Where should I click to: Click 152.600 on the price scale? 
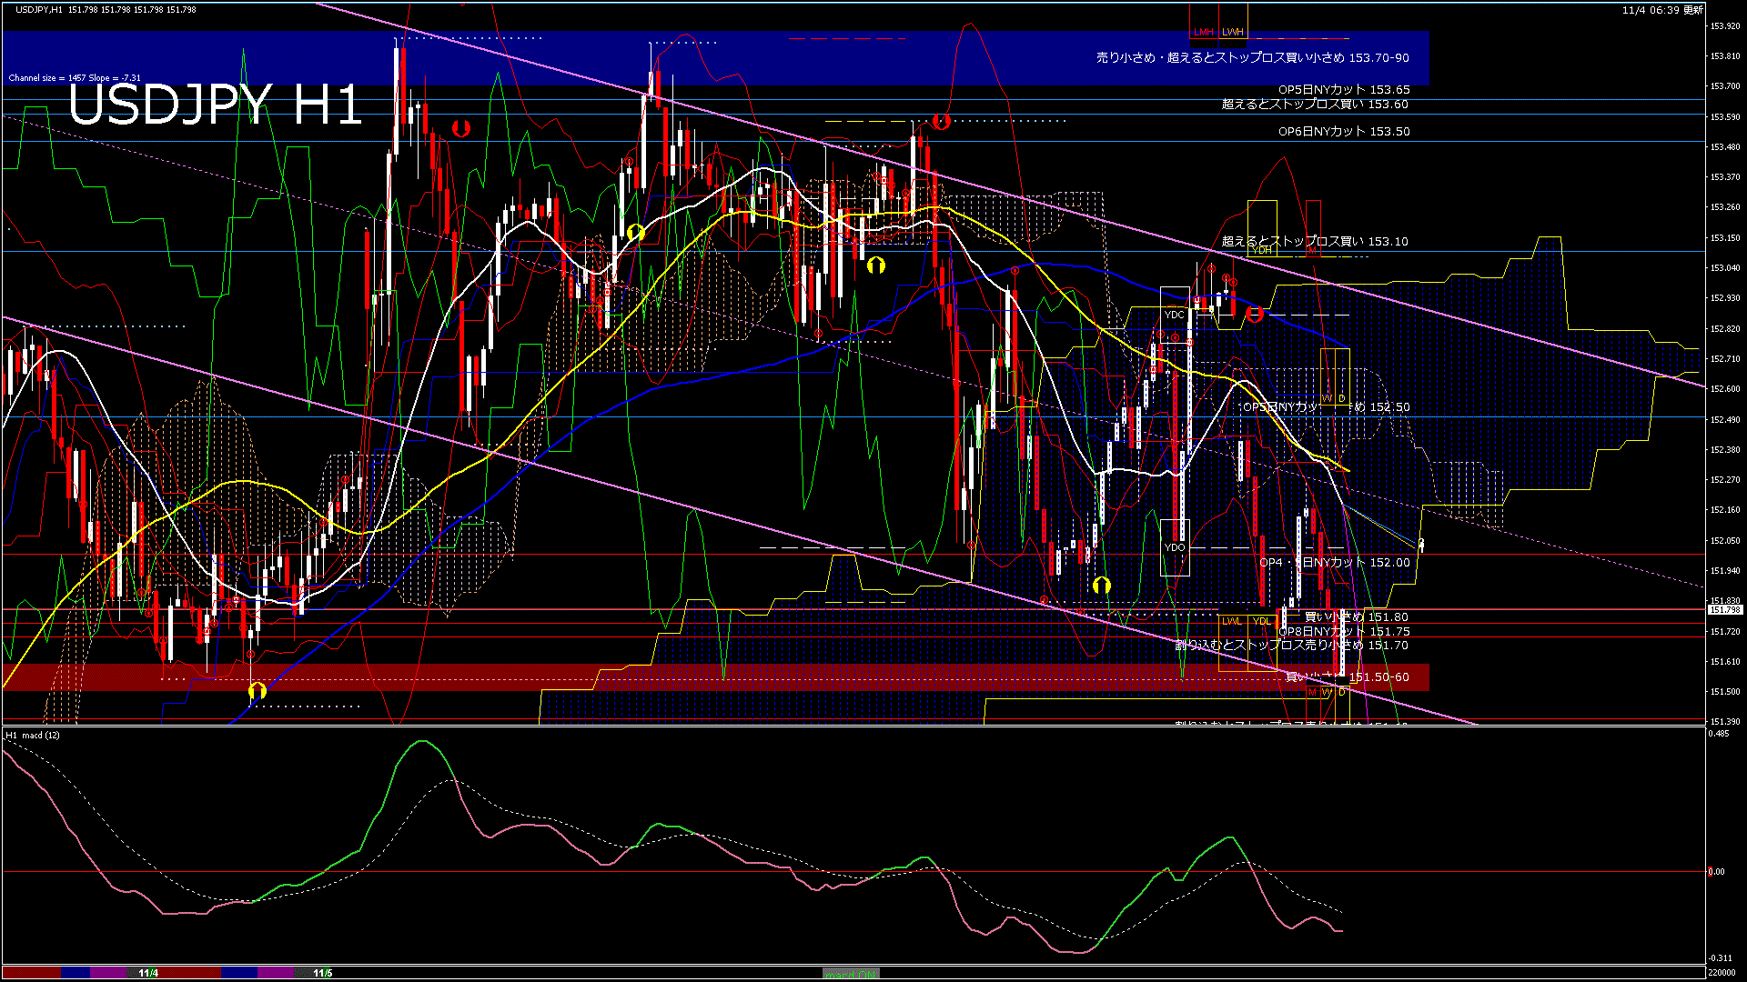click(1725, 389)
